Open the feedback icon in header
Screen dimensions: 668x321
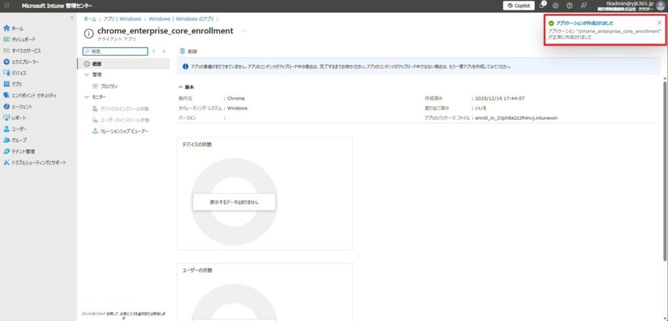click(583, 5)
